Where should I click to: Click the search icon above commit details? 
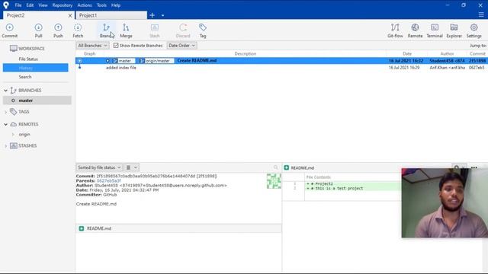pyautogui.click(x=276, y=167)
